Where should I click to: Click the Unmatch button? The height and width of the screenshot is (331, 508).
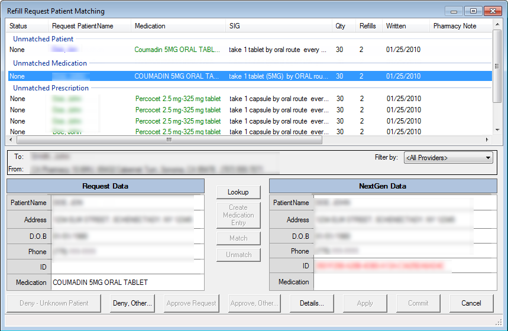point(238,255)
